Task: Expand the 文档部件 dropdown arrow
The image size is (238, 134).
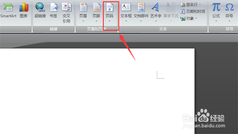Action: (141, 21)
